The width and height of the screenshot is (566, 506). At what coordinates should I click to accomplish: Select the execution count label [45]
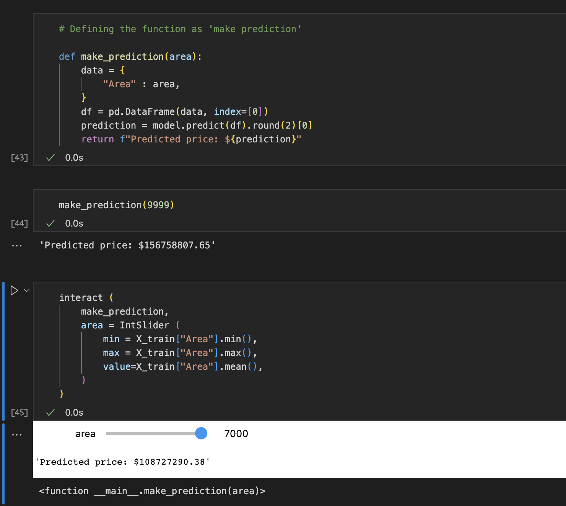(x=19, y=412)
